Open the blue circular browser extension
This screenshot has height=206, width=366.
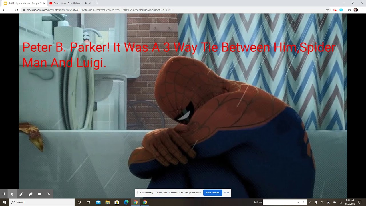tap(341, 10)
